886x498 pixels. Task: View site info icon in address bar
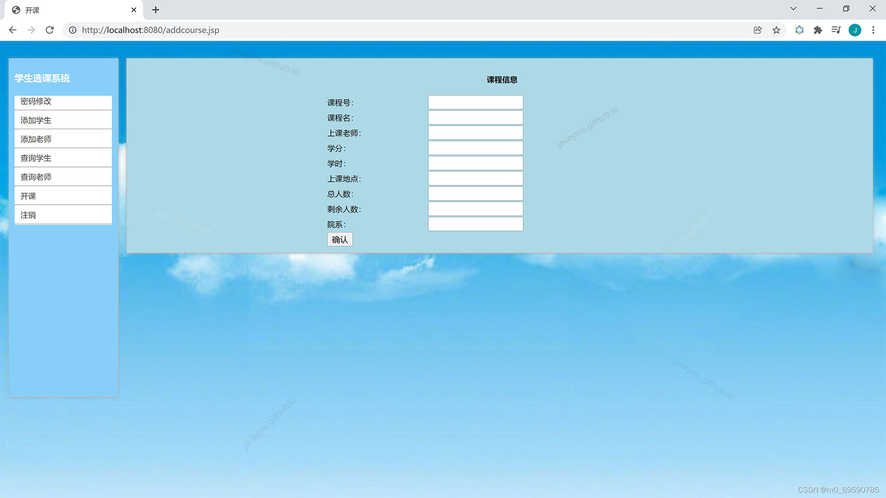[72, 30]
